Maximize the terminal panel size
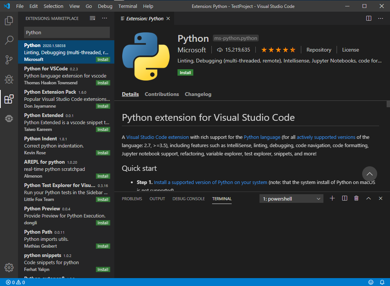Viewport: 390px width, 286px height. click(x=368, y=198)
